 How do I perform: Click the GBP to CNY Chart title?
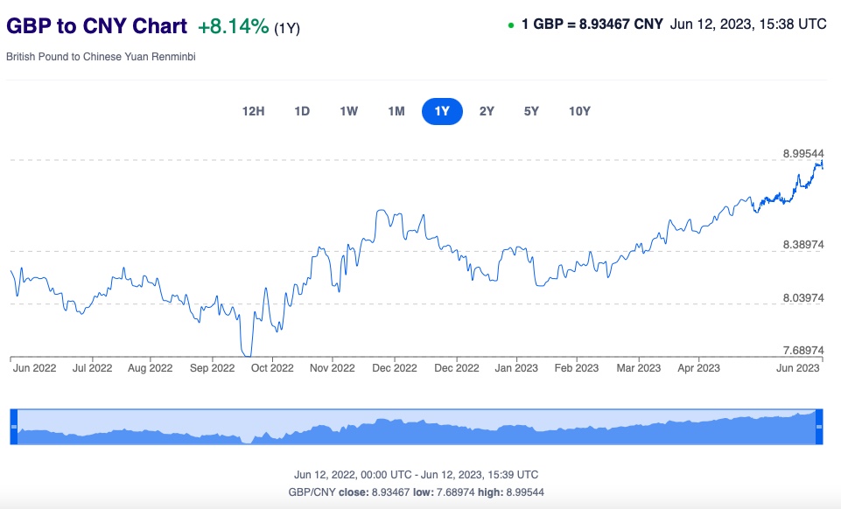(96, 26)
